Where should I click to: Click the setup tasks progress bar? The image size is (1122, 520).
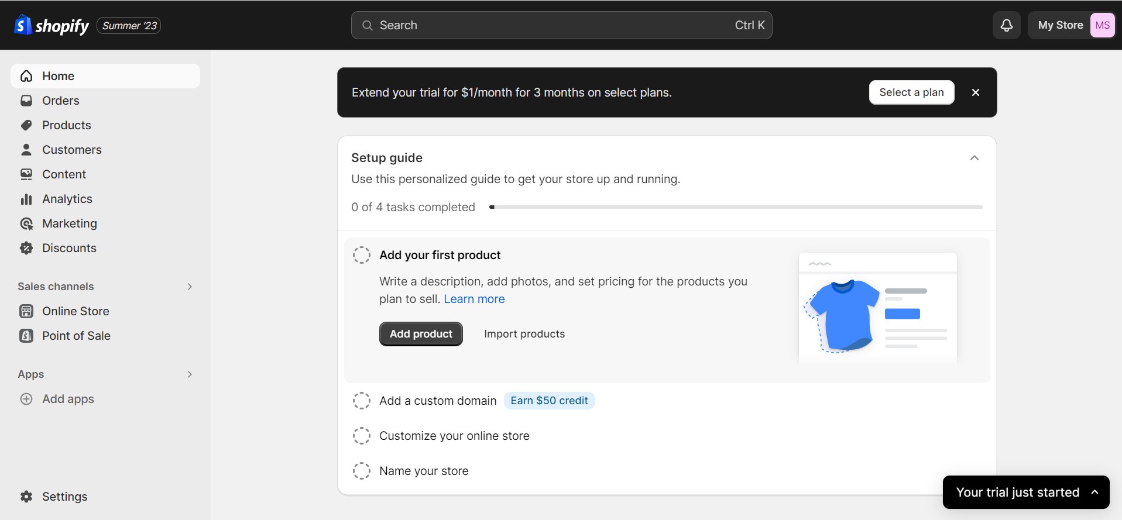tap(736, 207)
